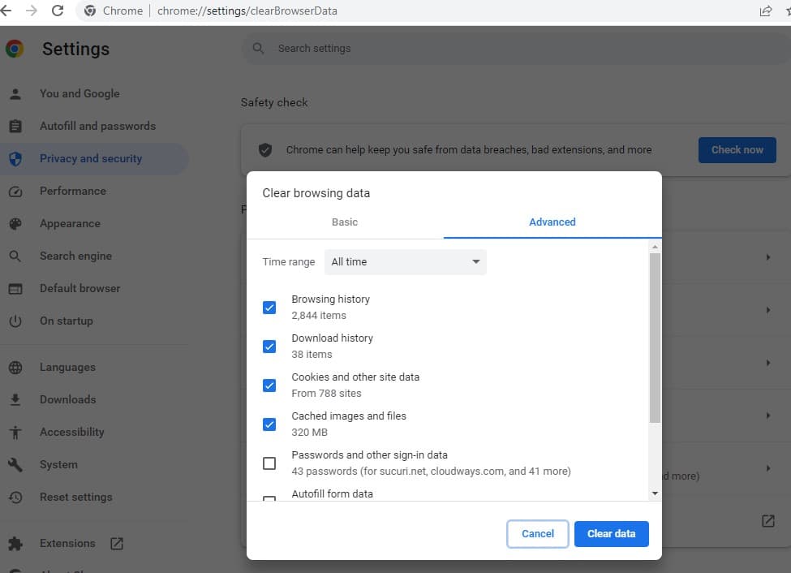
Task: Click the Appearance palette icon
Action: coord(15,224)
